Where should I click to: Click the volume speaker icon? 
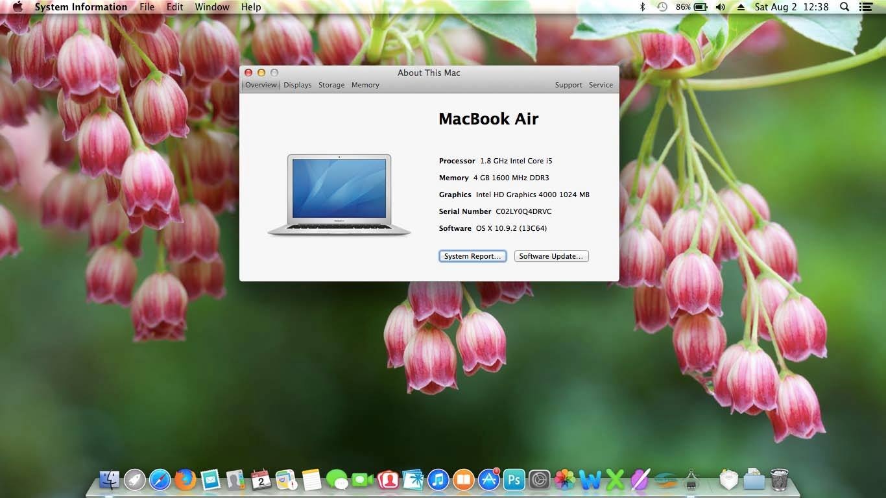point(721,7)
